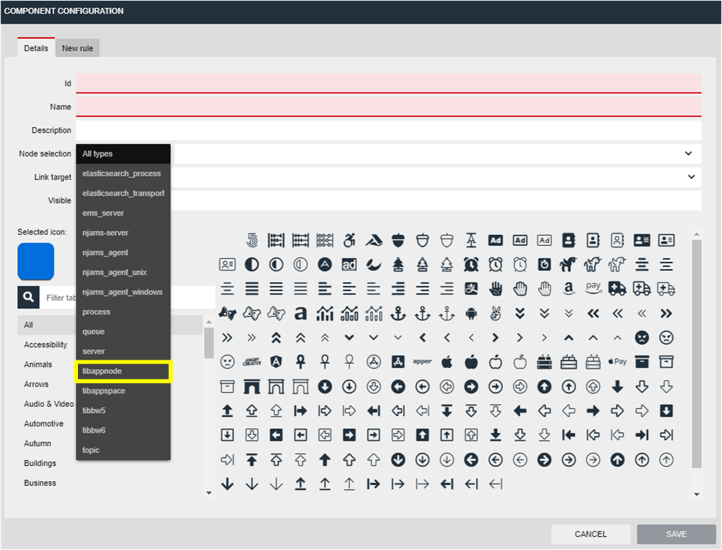The width and height of the screenshot is (722, 550).
Task: Select the solid Ad badge icon
Action: pyautogui.click(x=496, y=240)
